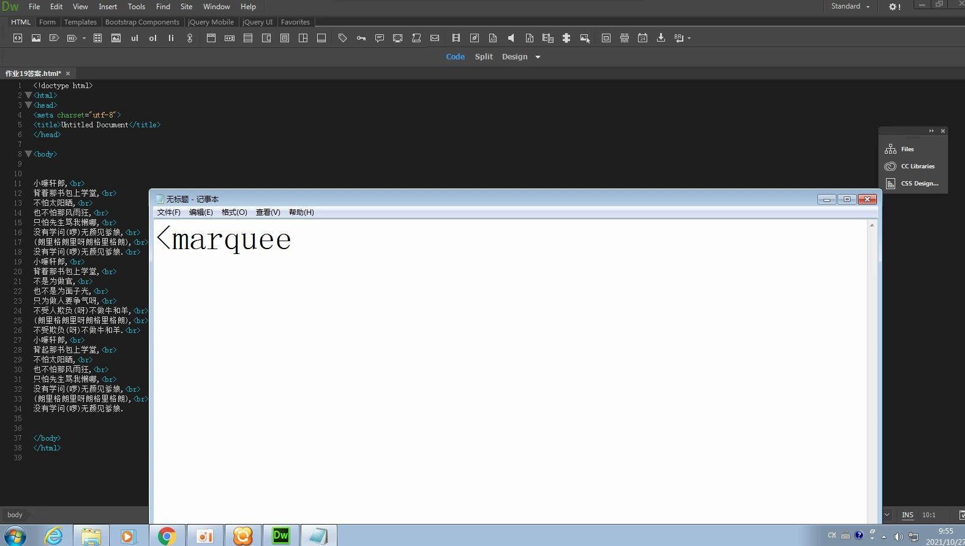The height and width of the screenshot is (546, 965).
Task: Select the body tag in tag selector
Action: tap(15, 515)
